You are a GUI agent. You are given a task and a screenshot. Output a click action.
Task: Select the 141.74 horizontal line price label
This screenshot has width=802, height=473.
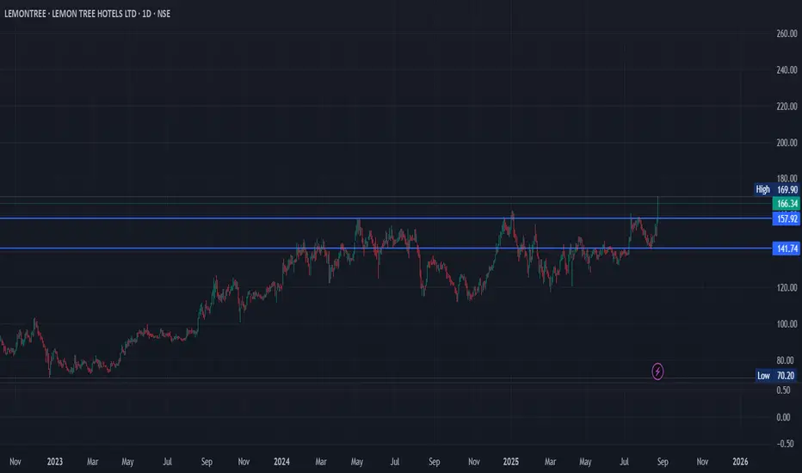tap(787, 249)
